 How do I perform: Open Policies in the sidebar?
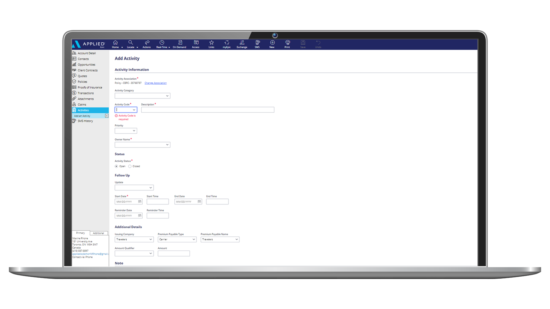click(x=82, y=82)
